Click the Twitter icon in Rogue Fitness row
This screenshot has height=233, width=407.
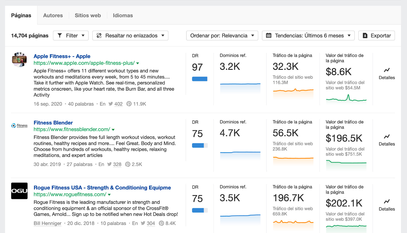coord(143,223)
